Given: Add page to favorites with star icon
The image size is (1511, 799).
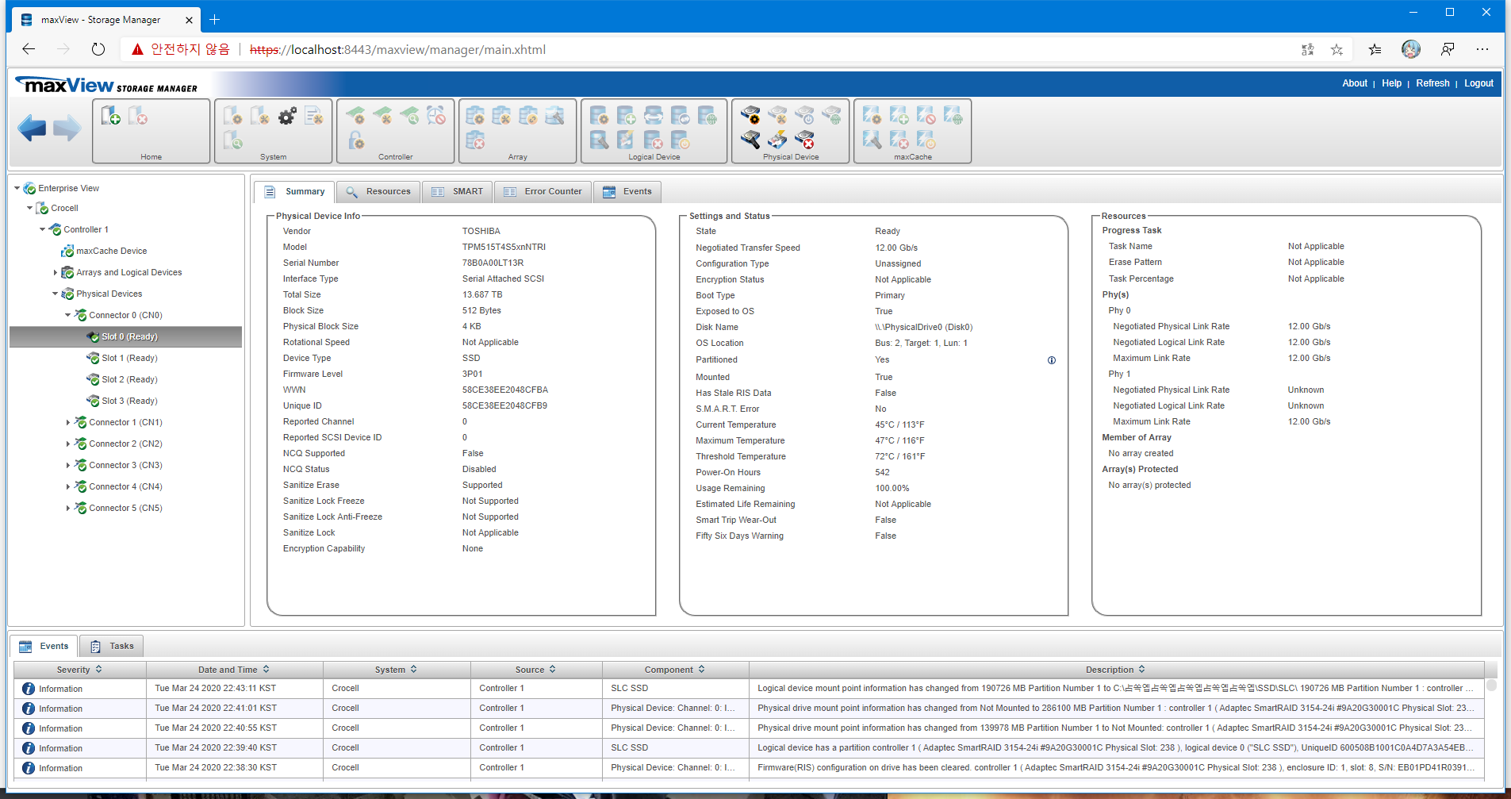Looking at the screenshot, I should coord(1337,49).
